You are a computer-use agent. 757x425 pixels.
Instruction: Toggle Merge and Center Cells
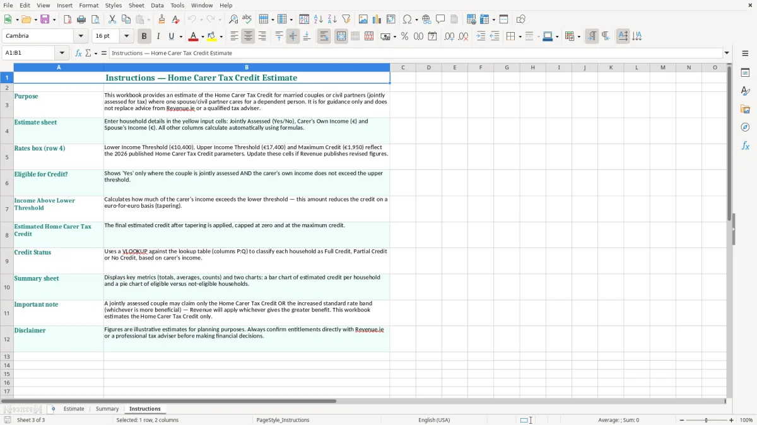[x=341, y=37]
